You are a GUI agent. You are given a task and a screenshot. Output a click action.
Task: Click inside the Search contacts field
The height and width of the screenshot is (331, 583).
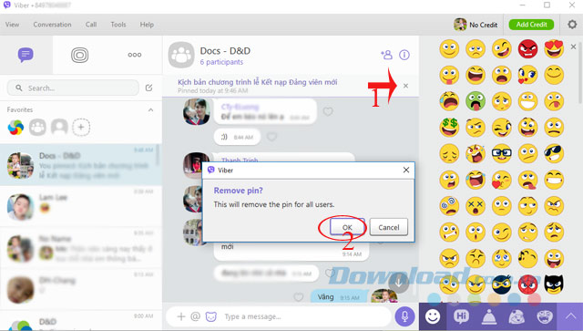coord(73,88)
